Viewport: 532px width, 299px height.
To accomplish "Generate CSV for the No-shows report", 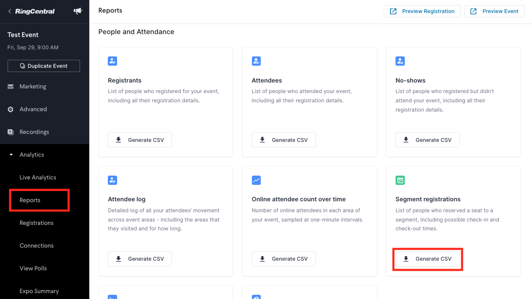I will pyautogui.click(x=427, y=140).
